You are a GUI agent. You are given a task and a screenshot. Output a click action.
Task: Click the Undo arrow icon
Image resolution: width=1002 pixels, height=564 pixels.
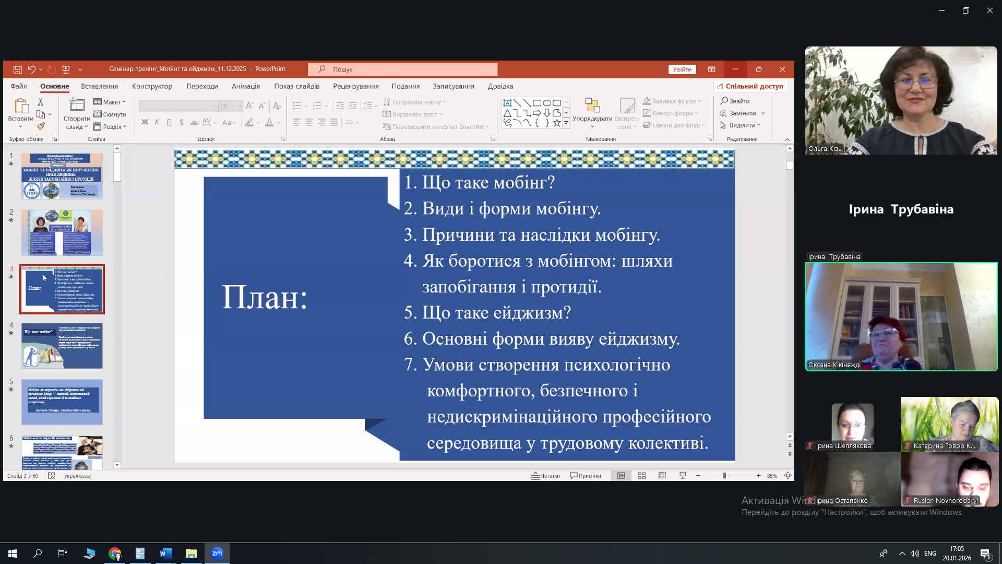(32, 69)
